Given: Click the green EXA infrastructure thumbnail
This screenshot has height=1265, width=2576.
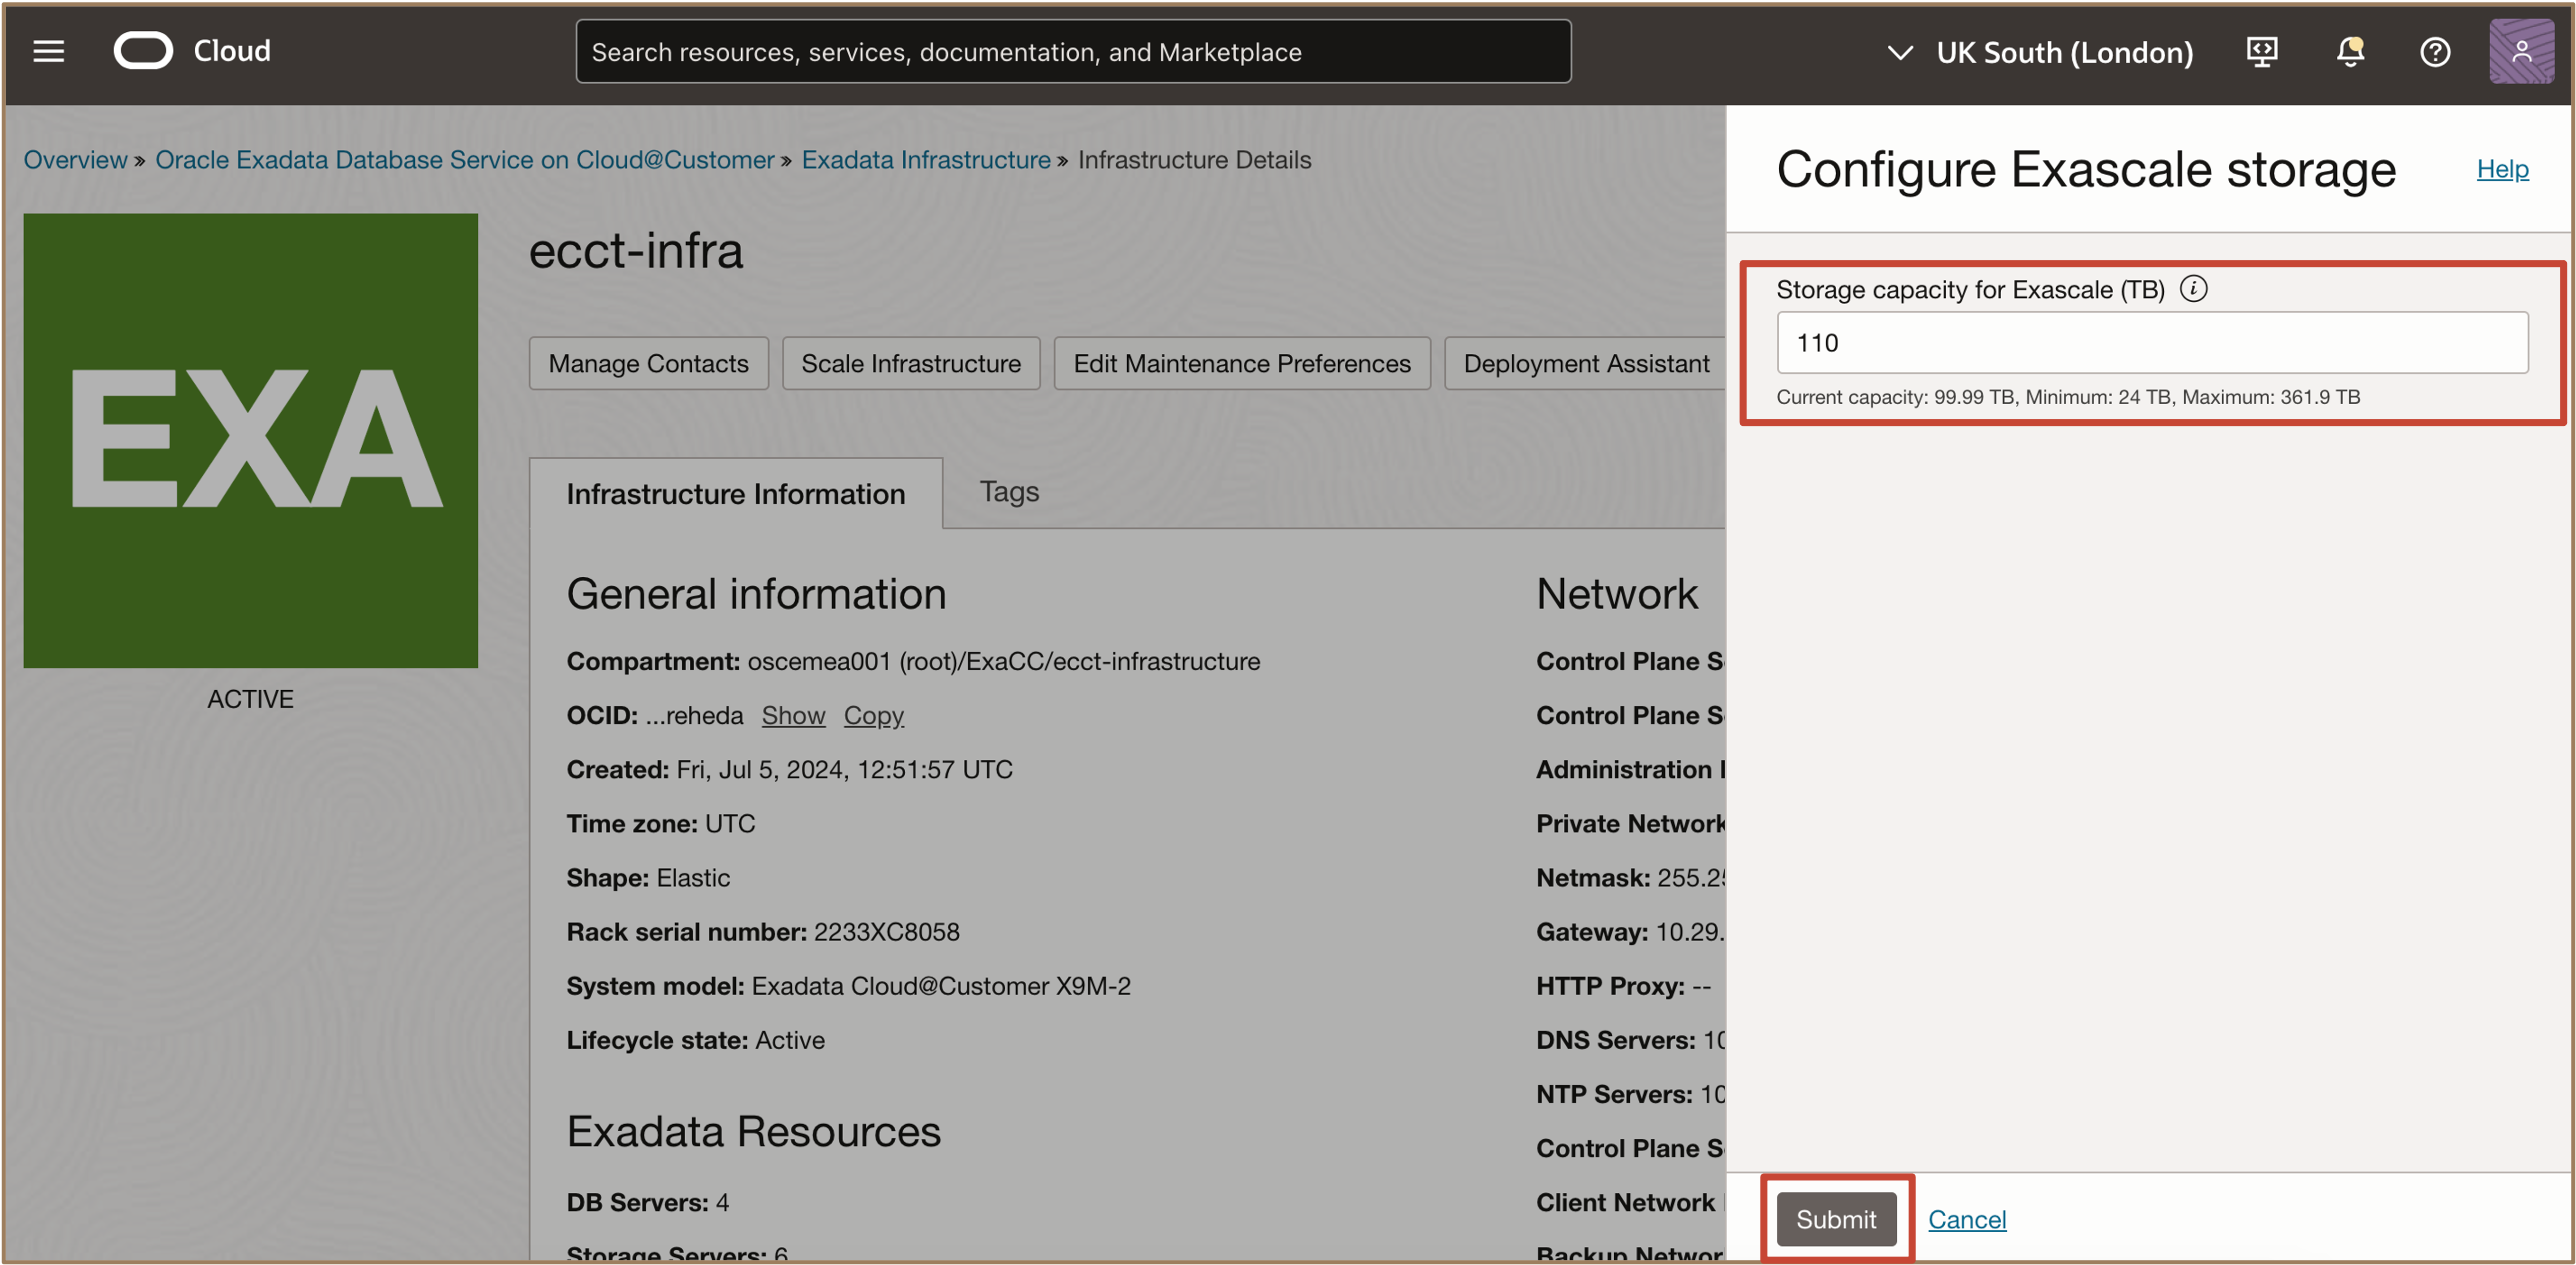Looking at the screenshot, I should tap(250, 440).
